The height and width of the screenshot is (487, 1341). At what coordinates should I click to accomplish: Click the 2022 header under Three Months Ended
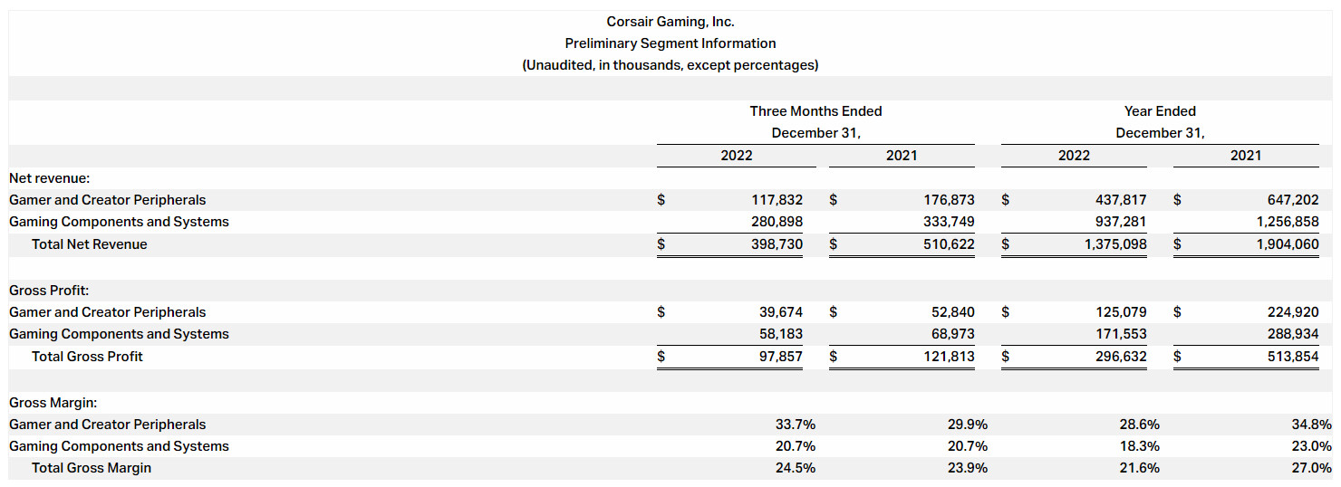(737, 156)
